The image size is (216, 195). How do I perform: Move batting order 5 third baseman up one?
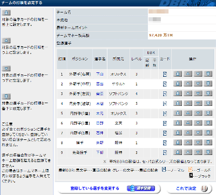pyautogui.click(x=188, y=113)
